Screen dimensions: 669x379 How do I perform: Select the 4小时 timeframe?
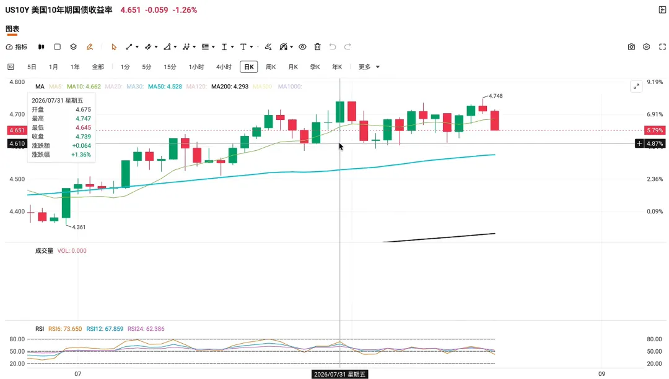coord(224,67)
